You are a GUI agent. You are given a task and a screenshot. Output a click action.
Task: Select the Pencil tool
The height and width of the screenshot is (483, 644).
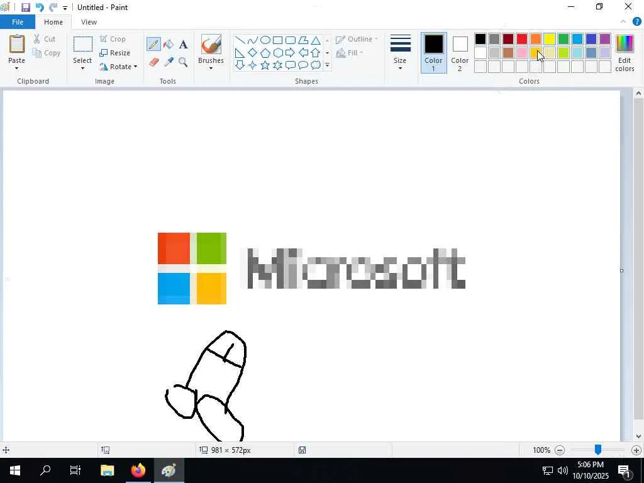point(153,44)
